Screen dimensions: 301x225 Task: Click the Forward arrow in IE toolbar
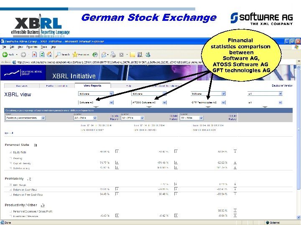click(23, 55)
